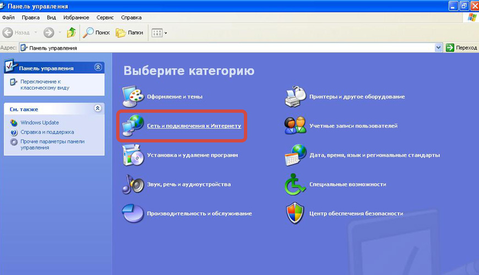
Task: Open Принтеры и другое оборудование link
Action: (x=357, y=97)
